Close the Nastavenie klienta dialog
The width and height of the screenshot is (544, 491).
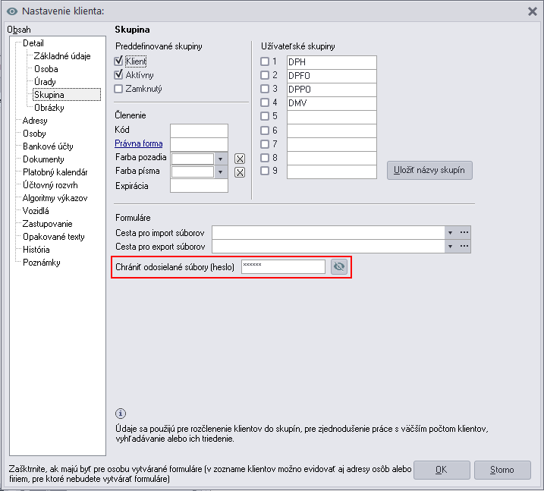point(532,11)
